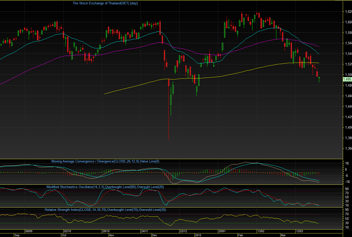Click the 50 value on the Stochastics scale
352x237 pixels.
pyautogui.click(x=347, y=197)
